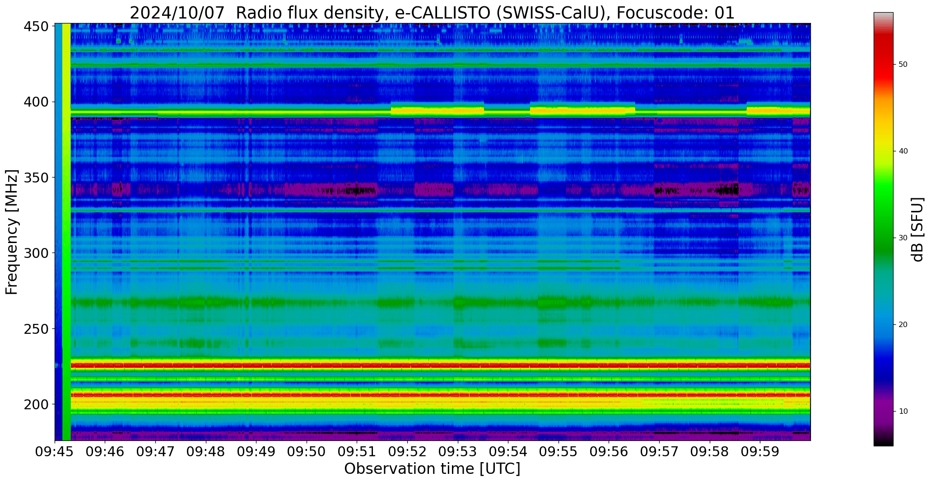
Task: Click the 09:49 time tick label
Action: point(256,451)
